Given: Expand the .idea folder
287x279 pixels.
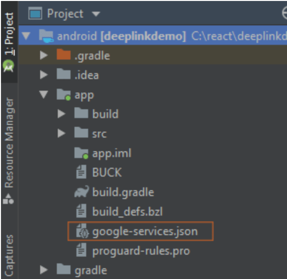Looking at the screenshot, I should point(44,75).
